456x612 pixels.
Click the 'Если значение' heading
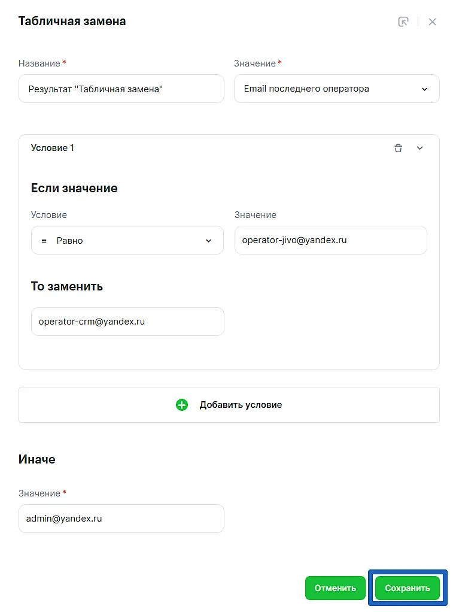click(74, 188)
